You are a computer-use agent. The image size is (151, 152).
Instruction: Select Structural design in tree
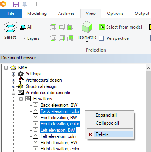(x=41, y=86)
